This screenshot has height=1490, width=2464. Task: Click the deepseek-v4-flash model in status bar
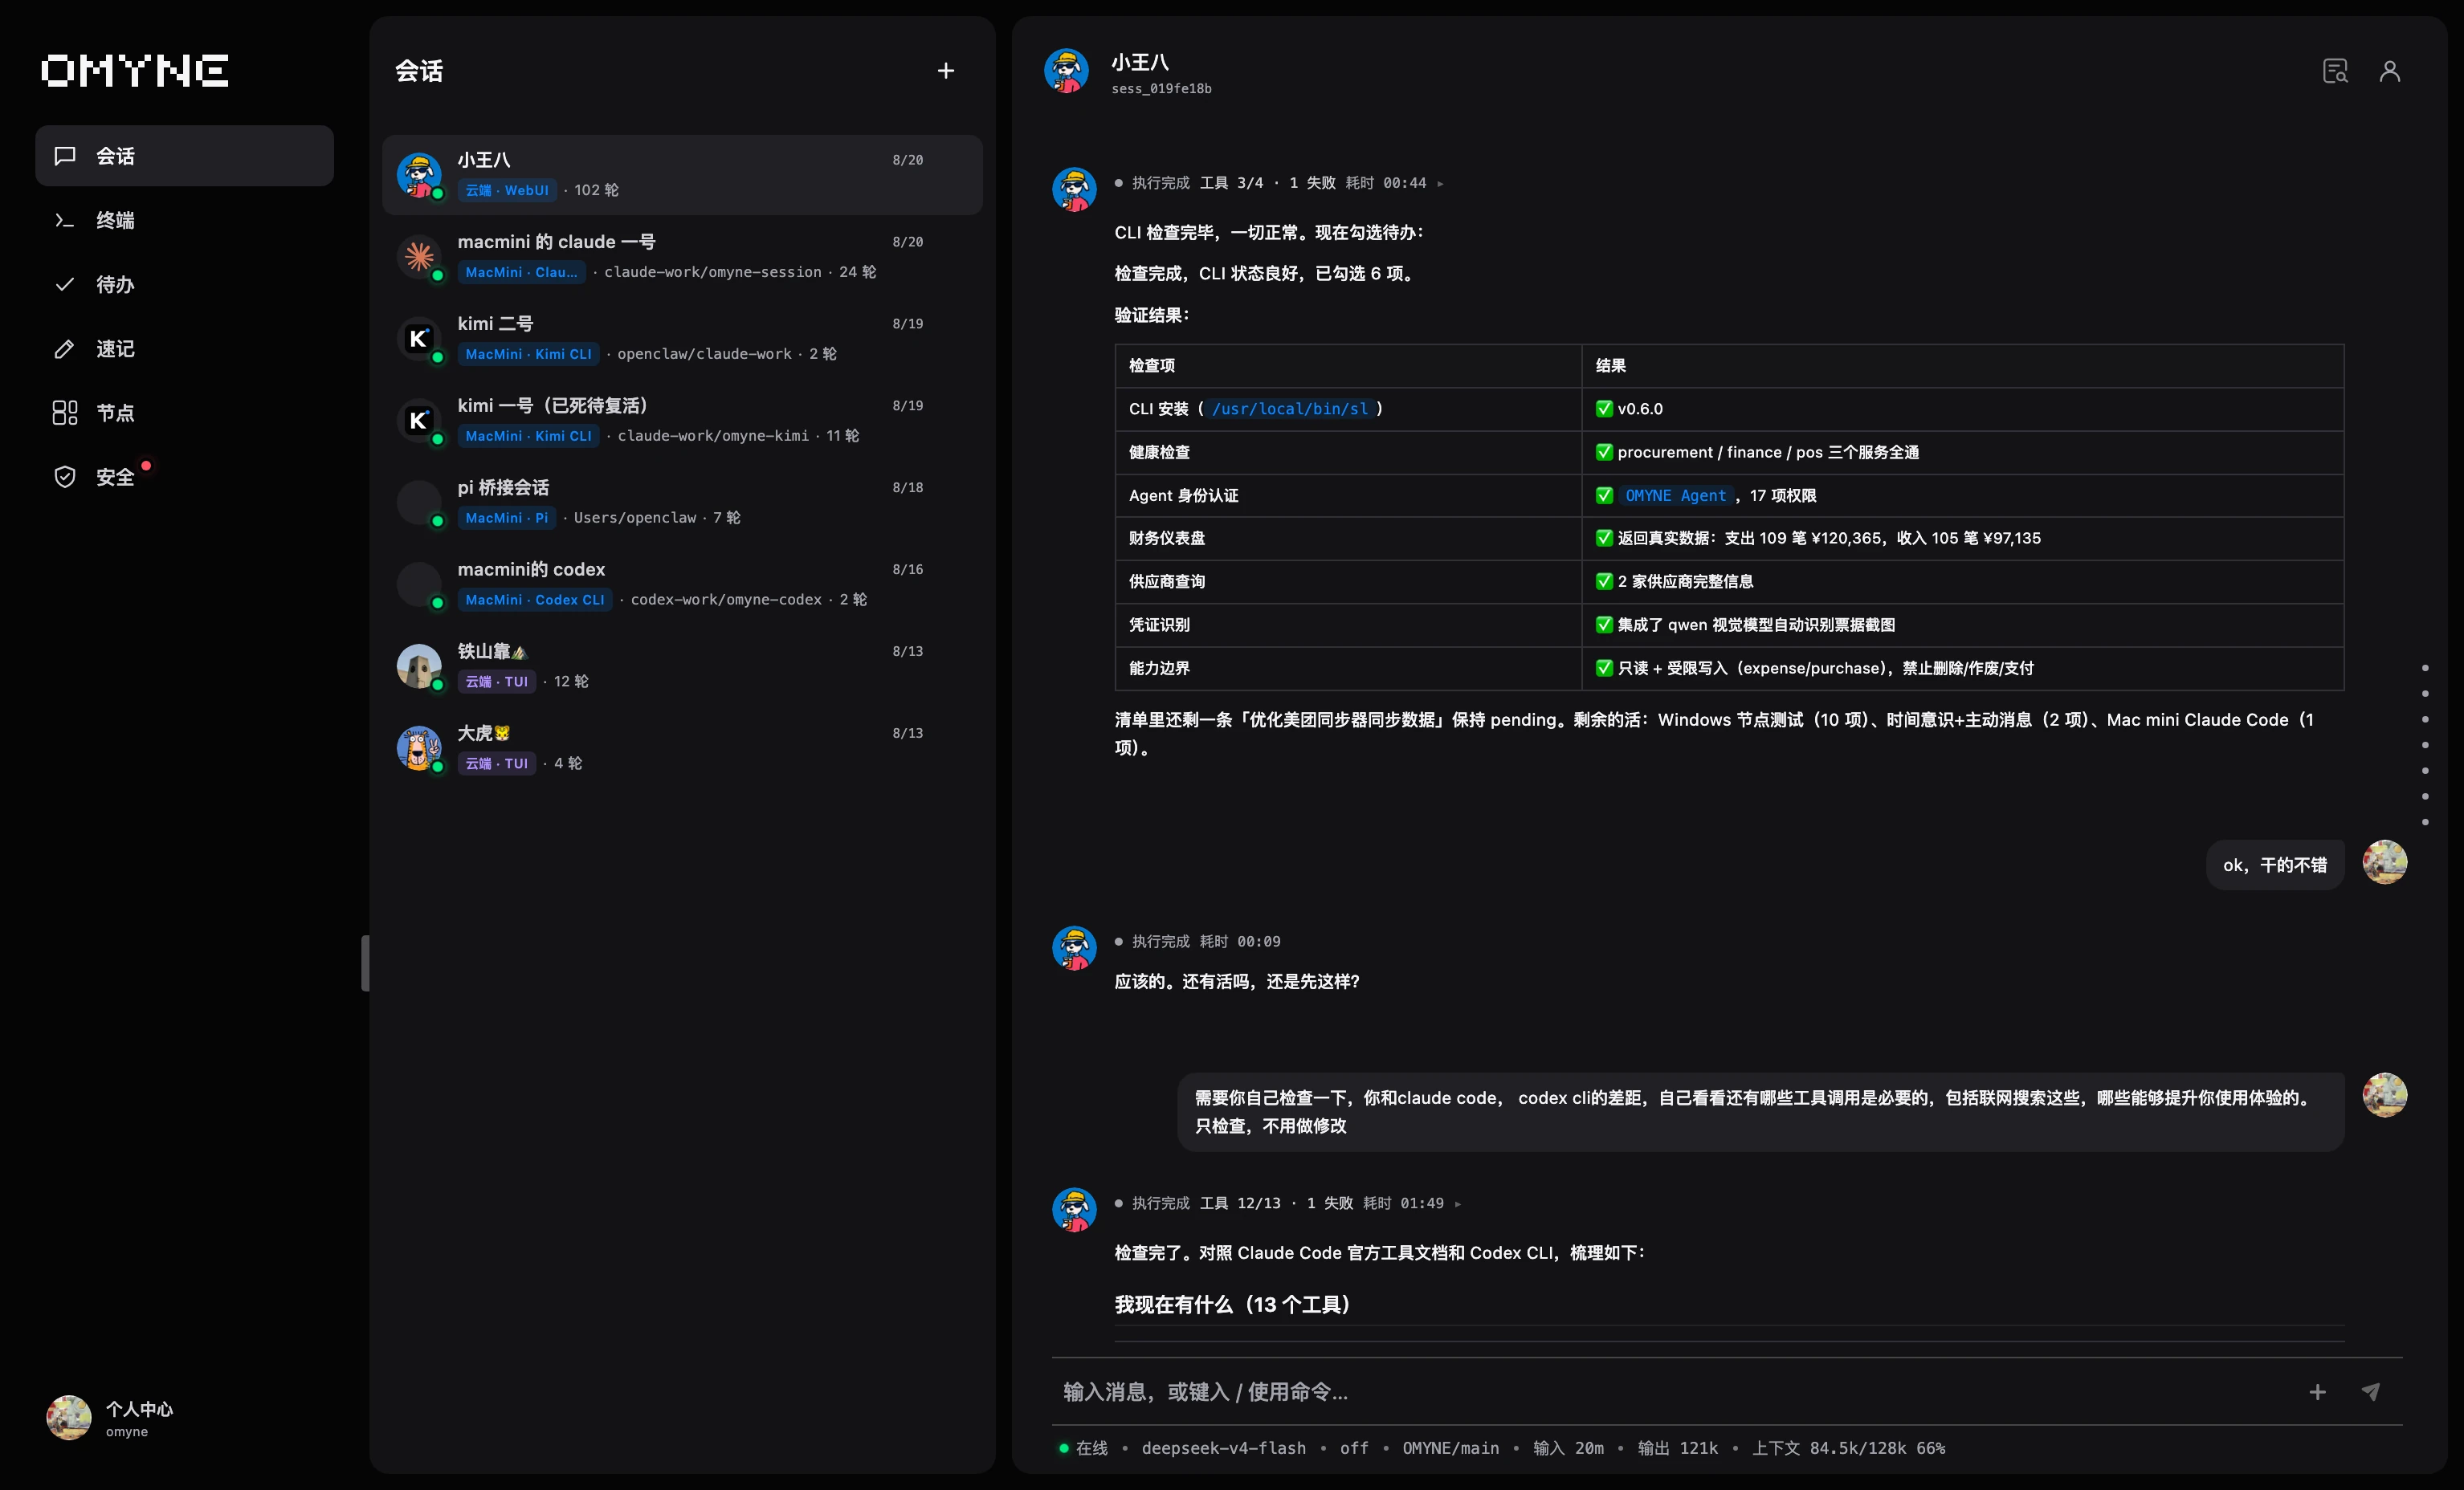[x=1223, y=1448]
